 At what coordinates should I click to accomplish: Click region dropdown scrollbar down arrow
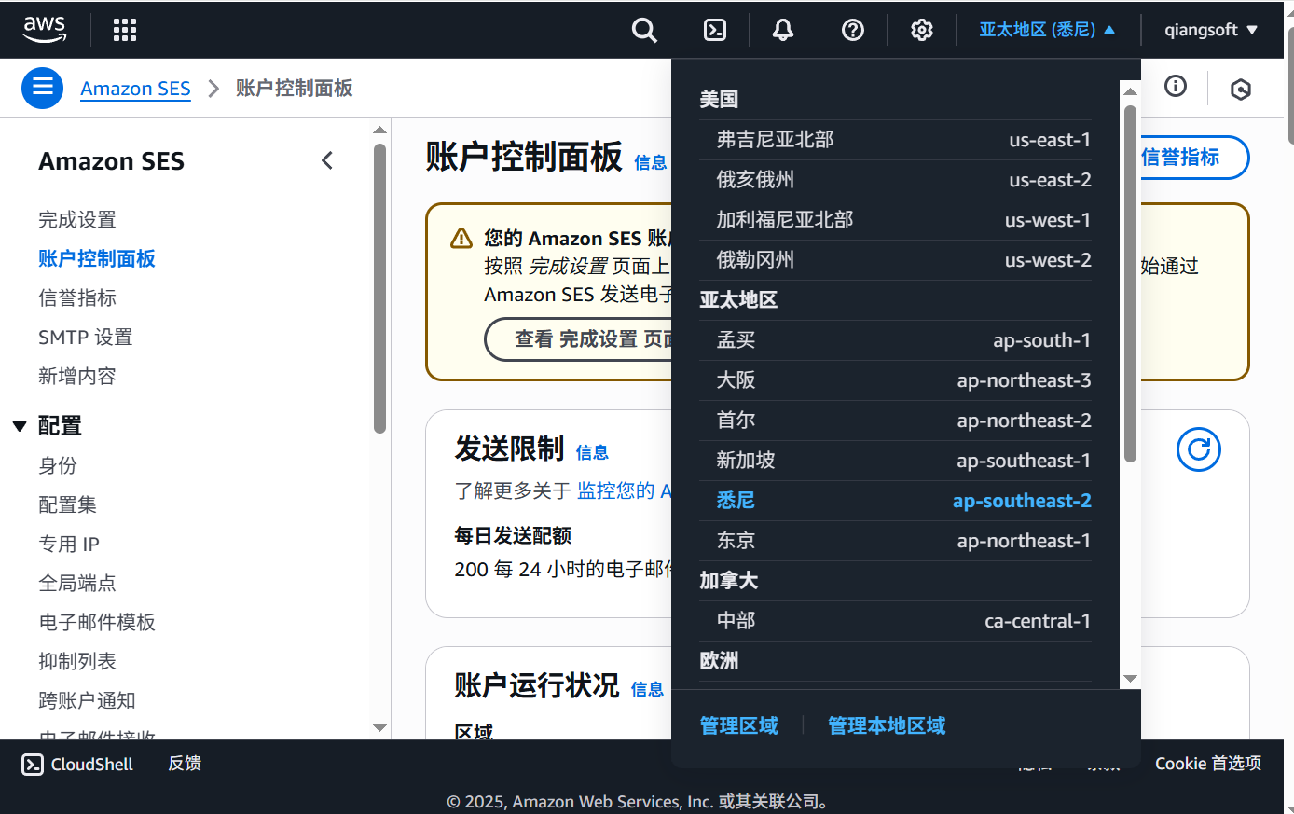pyautogui.click(x=1130, y=679)
